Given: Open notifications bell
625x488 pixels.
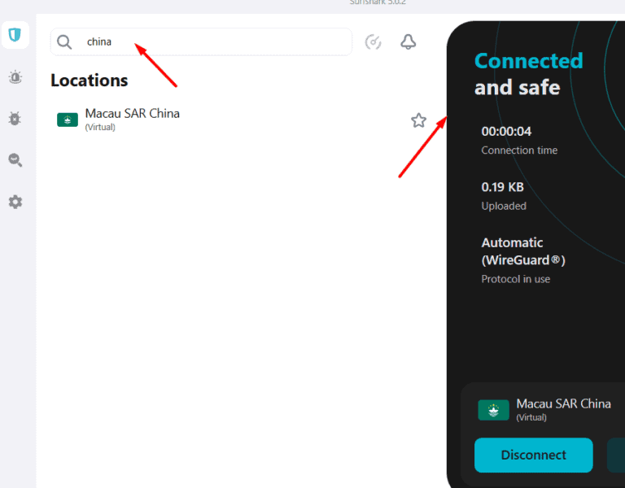Looking at the screenshot, I should click(409, 42).
